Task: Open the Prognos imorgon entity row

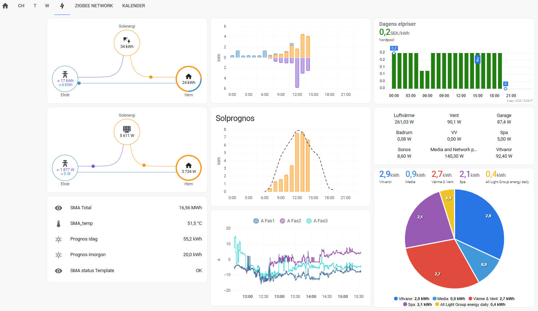Action: pos(127,255)
